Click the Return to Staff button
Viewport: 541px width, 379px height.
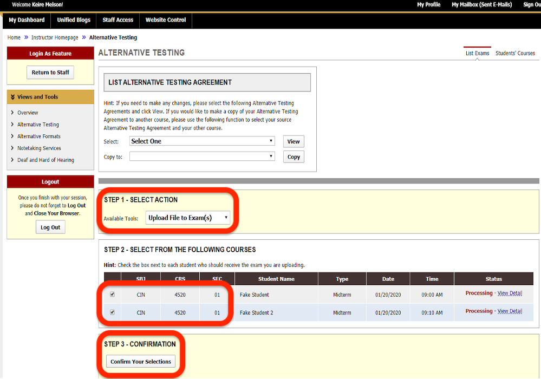50,72
